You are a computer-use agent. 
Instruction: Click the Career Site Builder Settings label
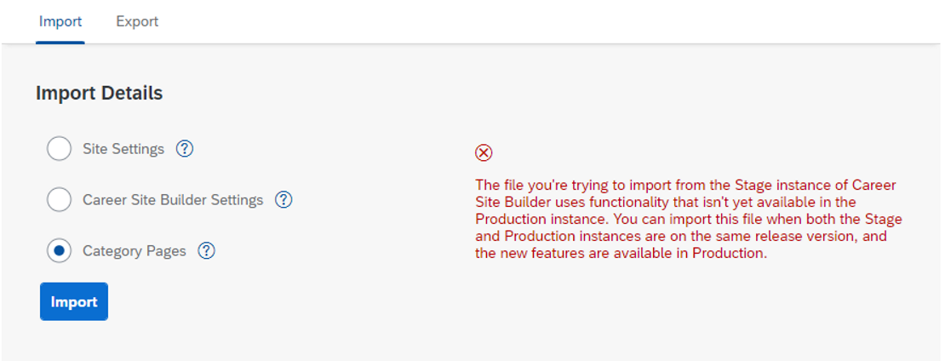(173, 199)
